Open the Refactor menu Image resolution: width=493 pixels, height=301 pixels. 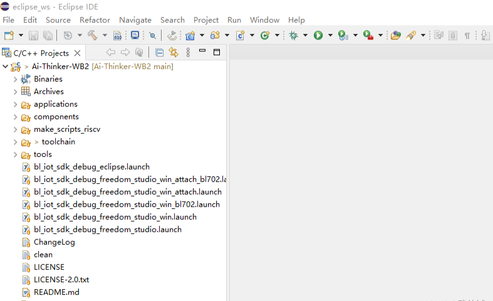coord(95,20)
